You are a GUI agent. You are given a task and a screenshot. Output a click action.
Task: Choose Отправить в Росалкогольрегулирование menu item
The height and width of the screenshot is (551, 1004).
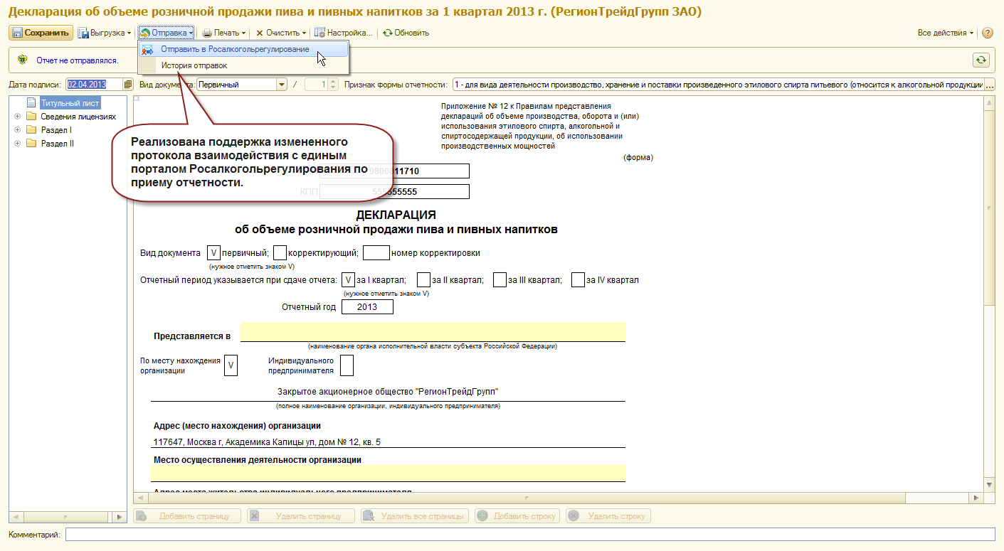click(x=235, y=49)
